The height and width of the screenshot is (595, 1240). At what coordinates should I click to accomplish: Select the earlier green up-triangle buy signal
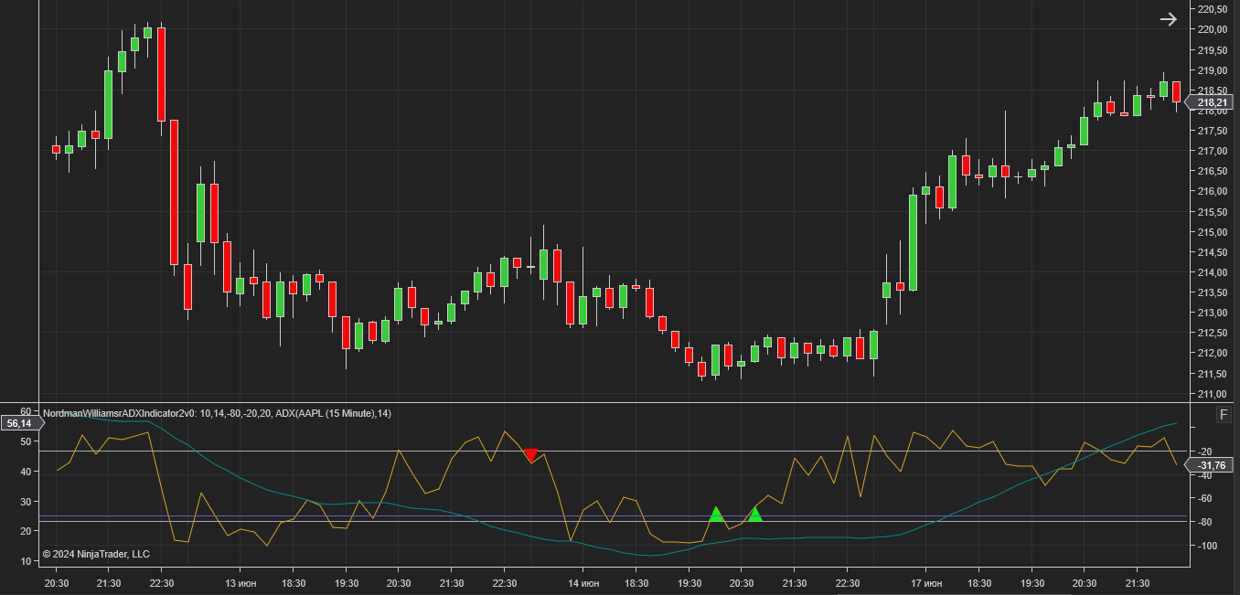coord(716,514)
